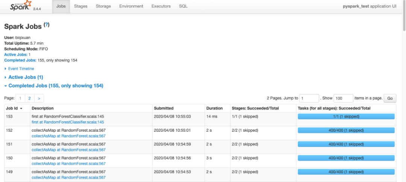Open job 150 collectAsMap link
This screenshot has width=406, height=182.
(69, 164)
